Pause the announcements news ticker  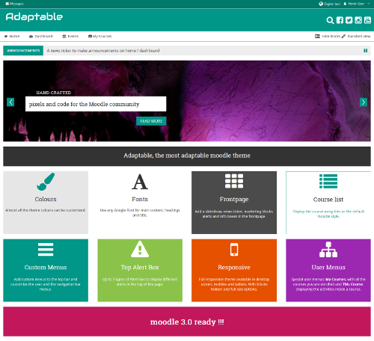click(365, 51)
